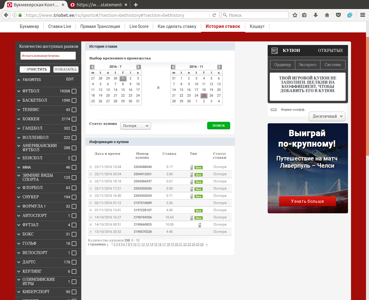Viewport: 369px width, 300px height.
Task: Go to previous month in right calendar
Action: pyautogui.click(x=173, y=67)
